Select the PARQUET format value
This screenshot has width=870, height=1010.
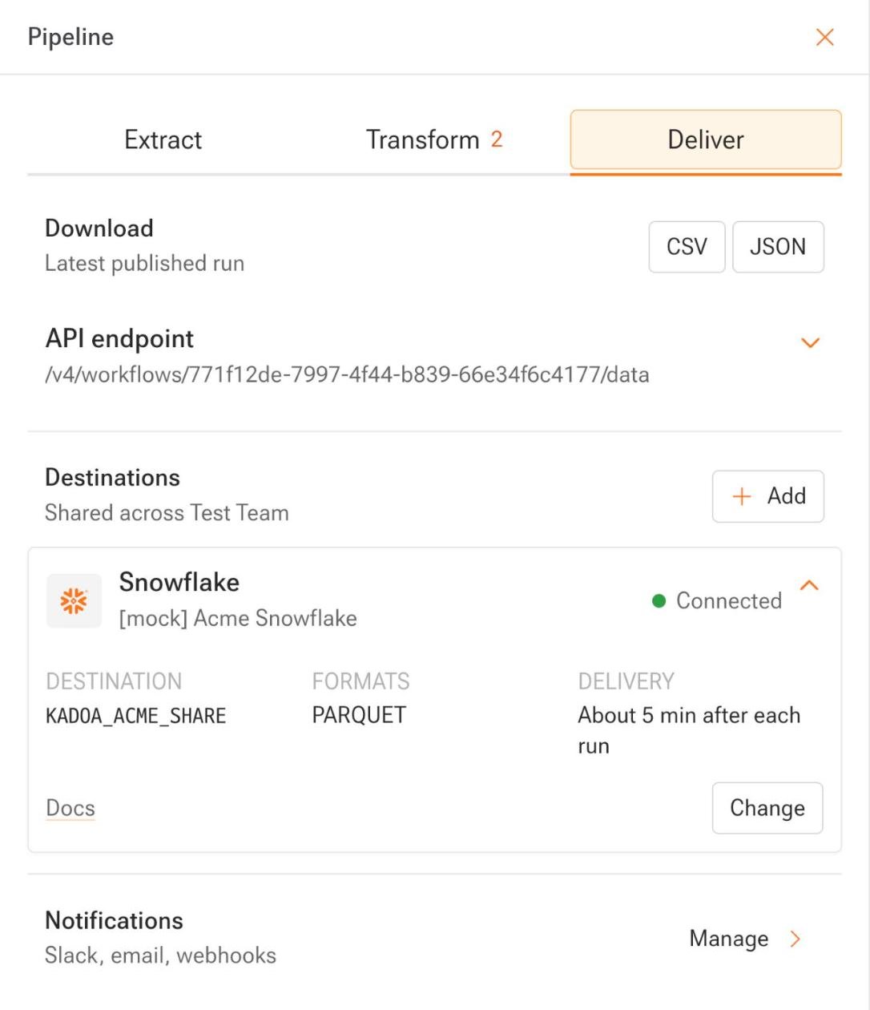pos(359,715)
